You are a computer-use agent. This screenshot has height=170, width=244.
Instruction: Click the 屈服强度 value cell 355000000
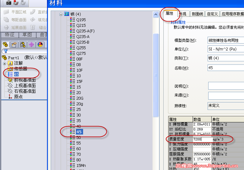point(202,154)
